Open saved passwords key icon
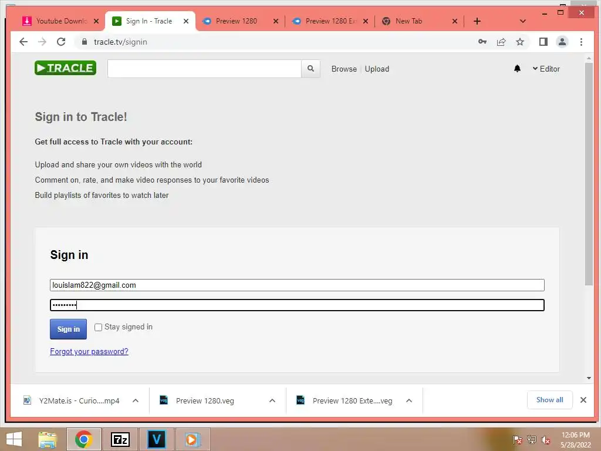This screenshot has height=451, width=601. [x=482, y=42]
